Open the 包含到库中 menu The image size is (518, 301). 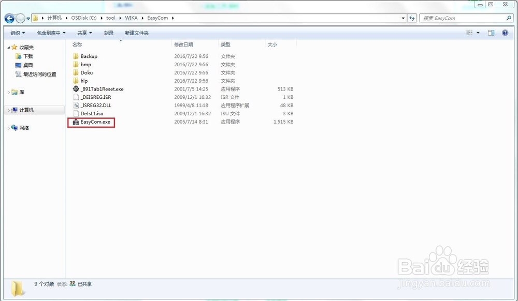51,33
